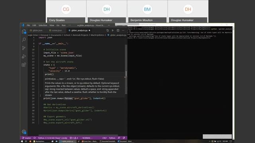The height and width of the screenshot is (143, 255).
Task: Click the Personal breadcrumb segment
Action: [x=44, y=35]
